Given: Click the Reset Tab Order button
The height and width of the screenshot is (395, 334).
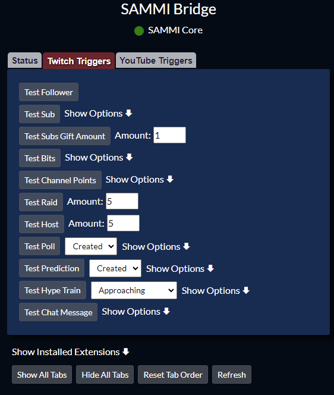Looking at the screenshot, I should click(173, 375).
